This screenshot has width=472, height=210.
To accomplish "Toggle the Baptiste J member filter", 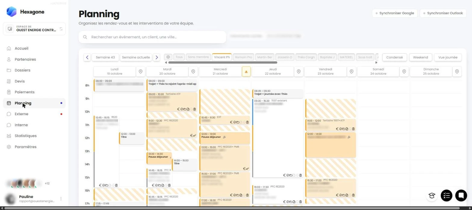I will click(x=327, y=57).
